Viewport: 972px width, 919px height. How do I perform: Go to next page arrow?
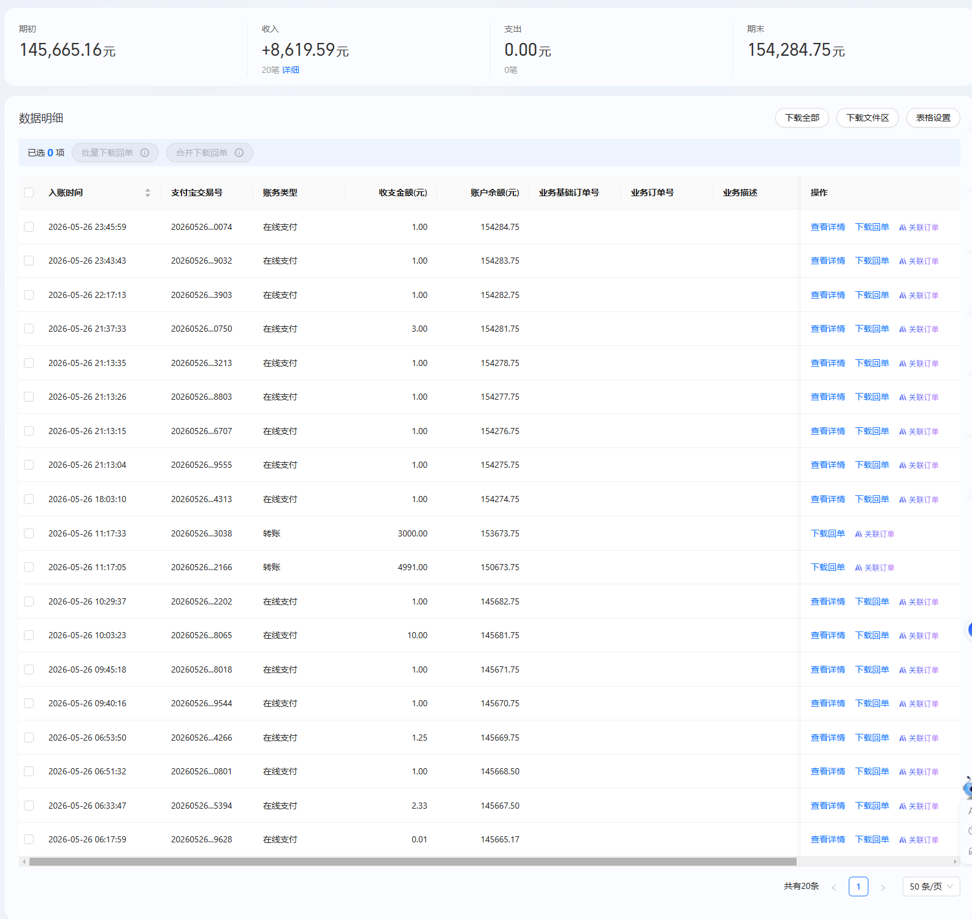882,887
